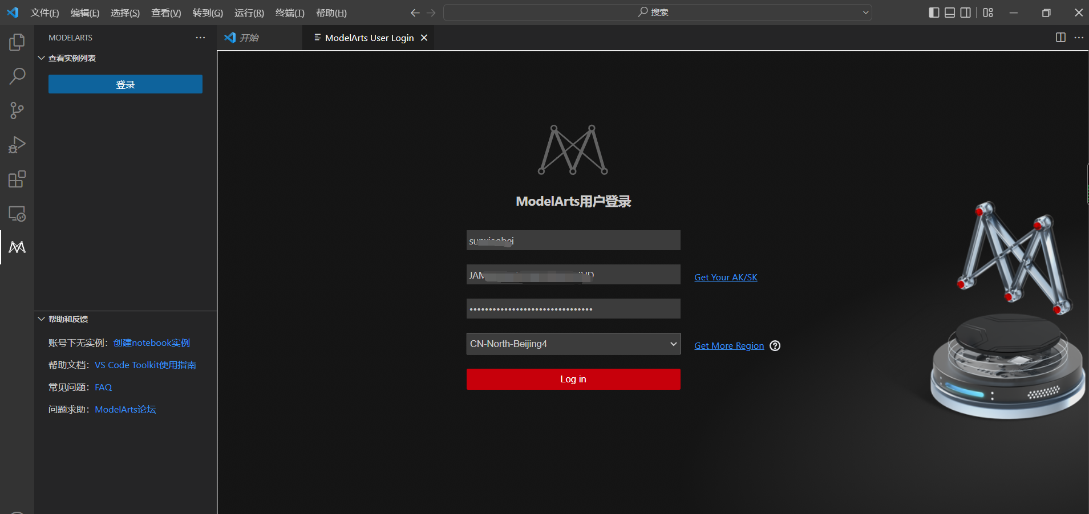This screenshot has height=514, width=1089.
Task: Click the ModelArts用户登录 heading
Action: point(573,201)
